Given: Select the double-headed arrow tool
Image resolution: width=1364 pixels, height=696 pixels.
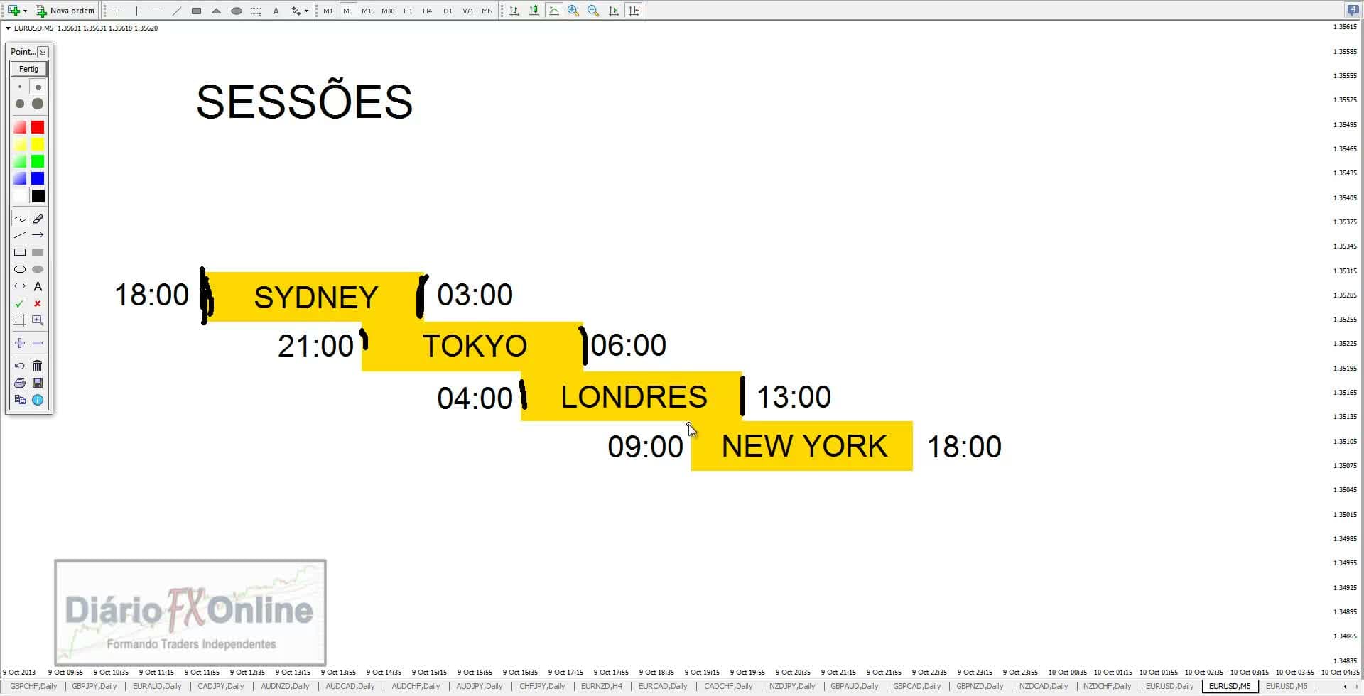Looking at the screenshot, I should tap(20, 286).
